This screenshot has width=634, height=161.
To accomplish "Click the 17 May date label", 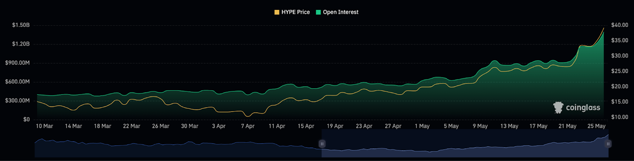I will pos(538,126).
